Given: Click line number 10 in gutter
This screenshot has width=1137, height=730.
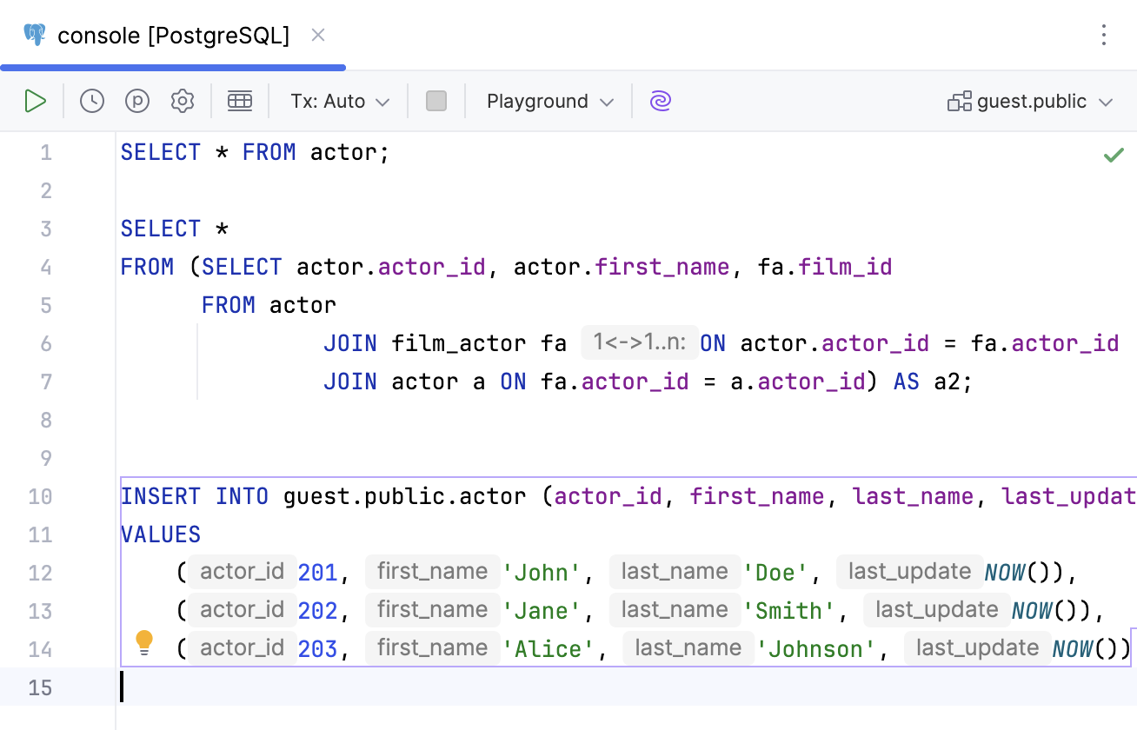Looking at the screenshot, I should tap(40, 496).
